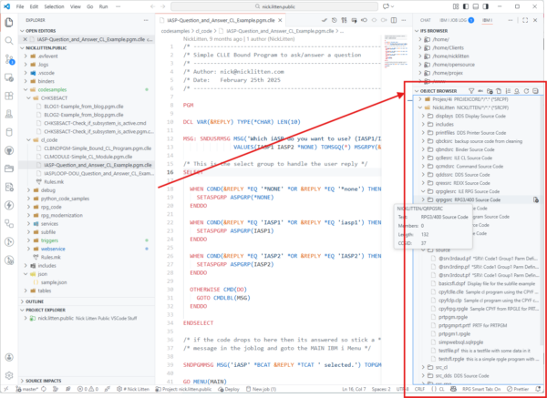Expand the OUTLINE section
Image resolution: width=547 pixels, height=398 pixels.
click(x=35, y=301)
